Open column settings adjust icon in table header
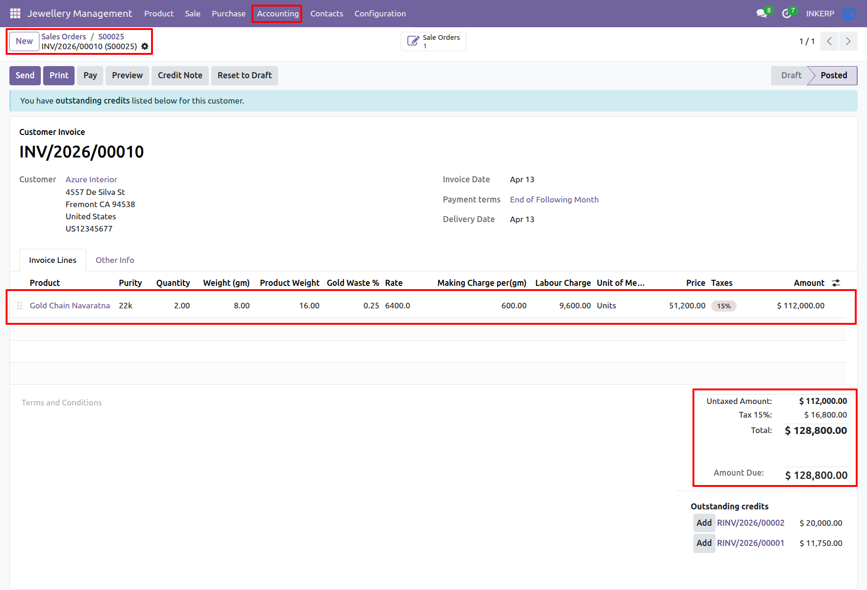This screenshot has height=590, width=867. [836, 283]
